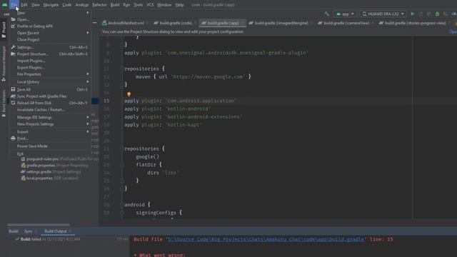Viewport: 457px width, 257px height.
Task: Click the green hammer Make Project icon
Action: point(327,14)
